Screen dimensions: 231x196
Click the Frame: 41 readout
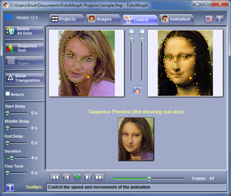click(203, 179)
